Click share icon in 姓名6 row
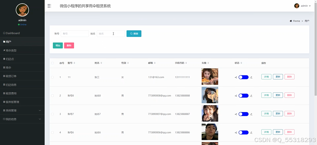Screen dimensions: 317x145 236,133
